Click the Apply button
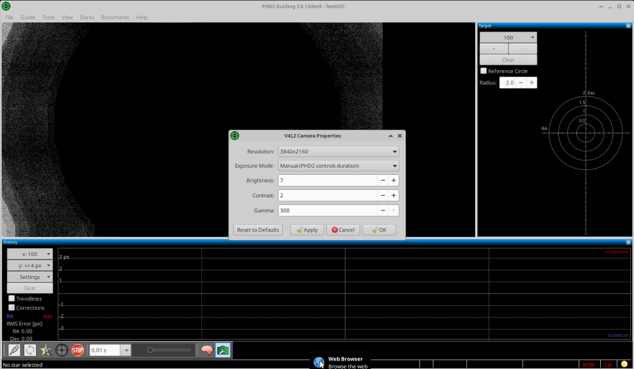634x369 pixels. click(307, 230)
